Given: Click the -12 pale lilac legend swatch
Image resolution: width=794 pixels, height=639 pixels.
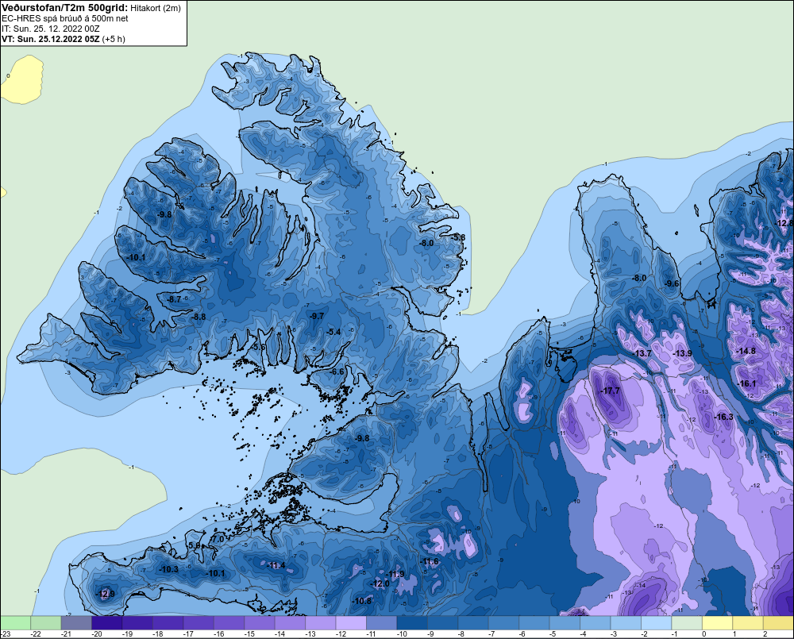Looking at the screenshot, I should click(x=351, y=623).
